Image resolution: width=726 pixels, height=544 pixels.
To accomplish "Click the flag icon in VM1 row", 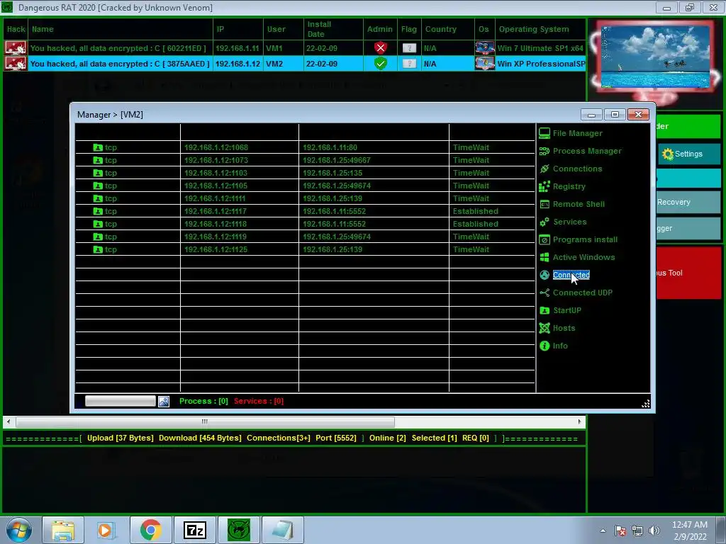I will pos(409,47).
